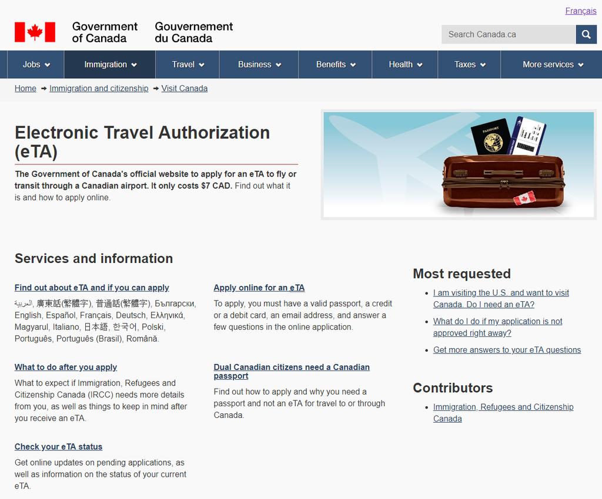Image resolution: width=602 pixels, height=499 pixels.
Task: Open Find out about eTA link
Action: pyautogui.click(x=92, y=288)
